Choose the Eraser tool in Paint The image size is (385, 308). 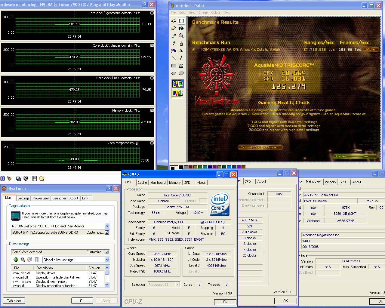coord(174,28)
